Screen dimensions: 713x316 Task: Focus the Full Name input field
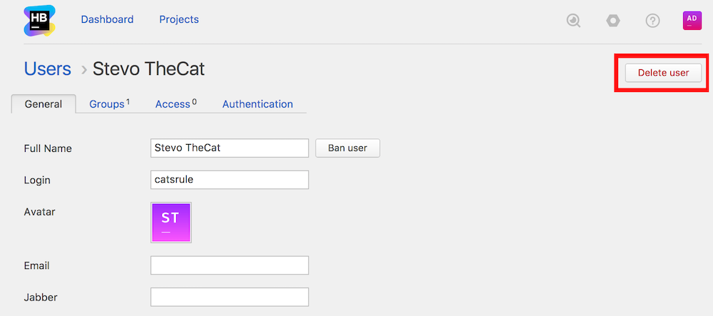[229, 148]
